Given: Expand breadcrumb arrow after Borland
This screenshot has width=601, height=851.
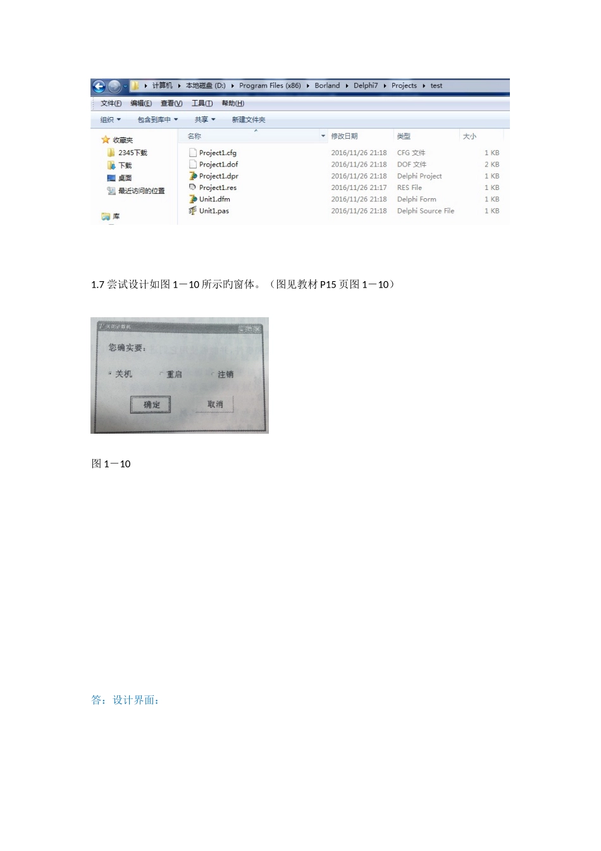Looking at the screenshot, I should 347,86.
